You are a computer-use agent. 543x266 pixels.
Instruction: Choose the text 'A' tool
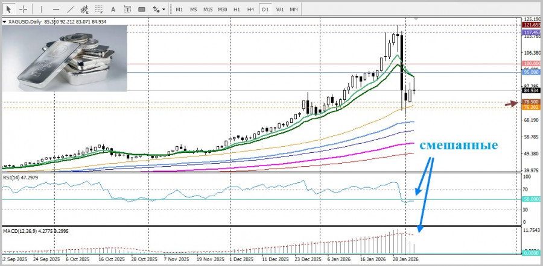point(113,9)
